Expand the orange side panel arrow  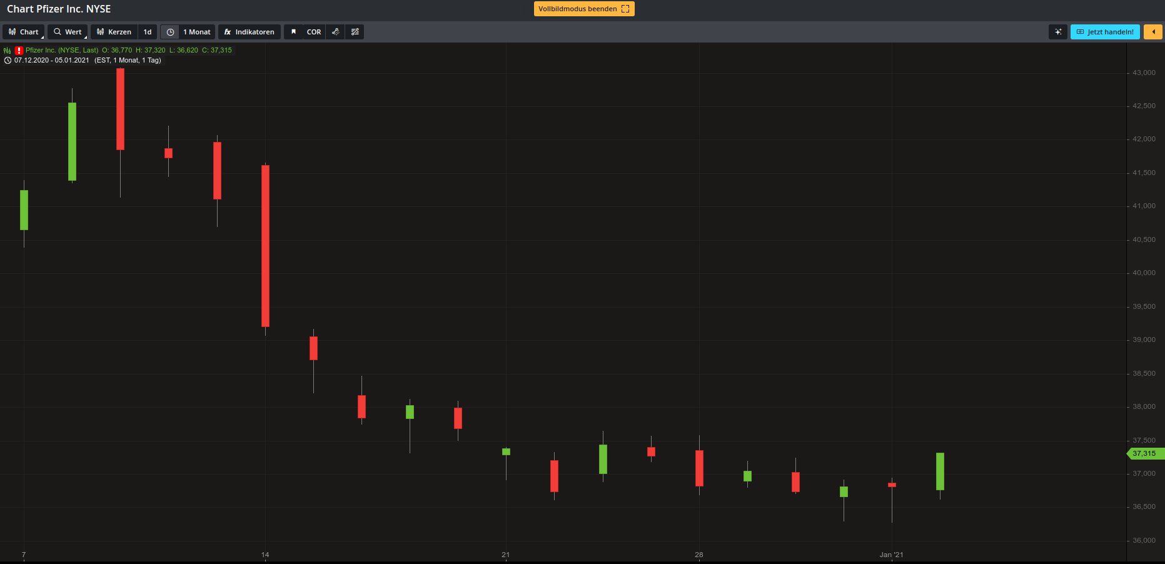coord(1153,32)
